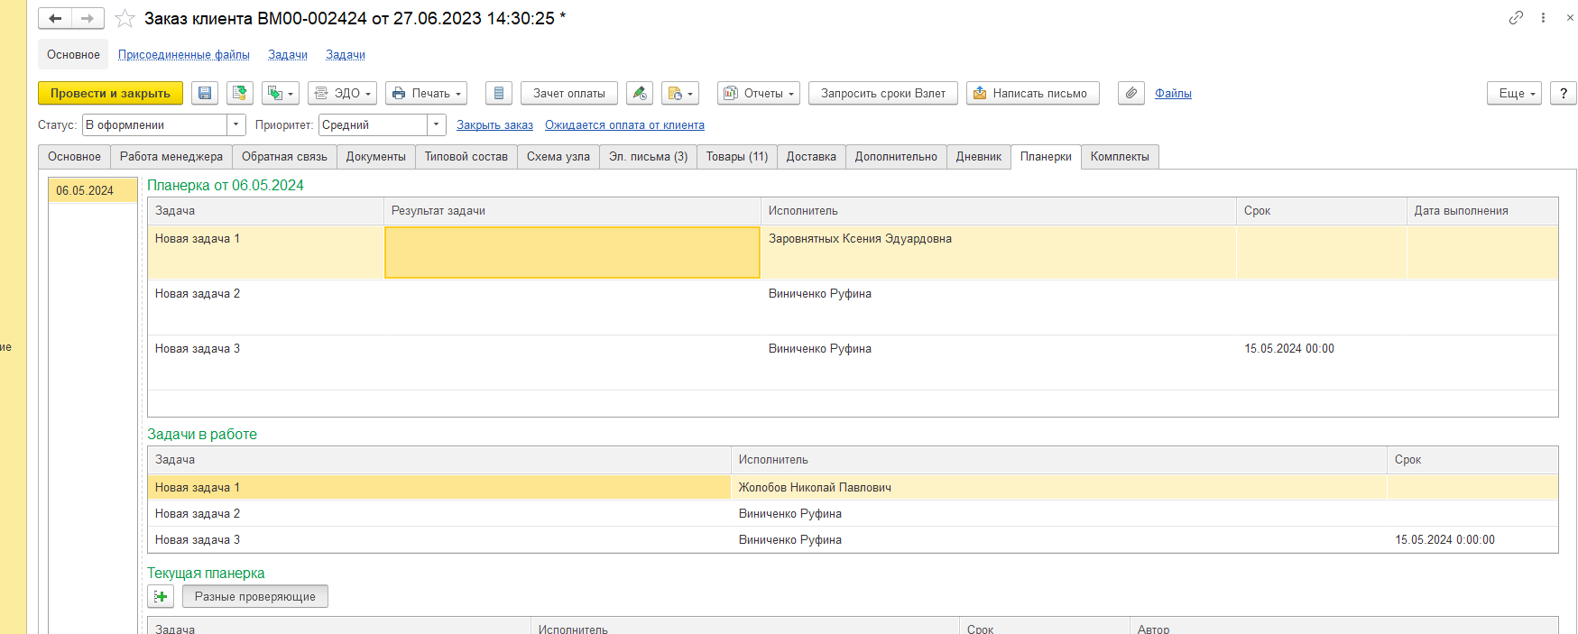1578x634 pixels.
Task: Open the Печать print menu
Action: click(426, 93)
